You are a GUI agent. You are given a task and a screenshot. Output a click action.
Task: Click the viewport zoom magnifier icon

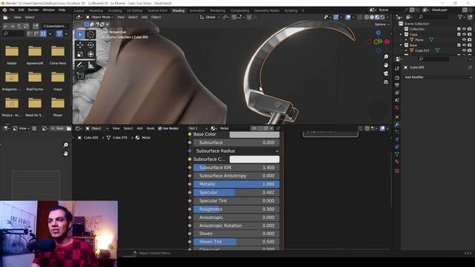[x=386, y=57]
